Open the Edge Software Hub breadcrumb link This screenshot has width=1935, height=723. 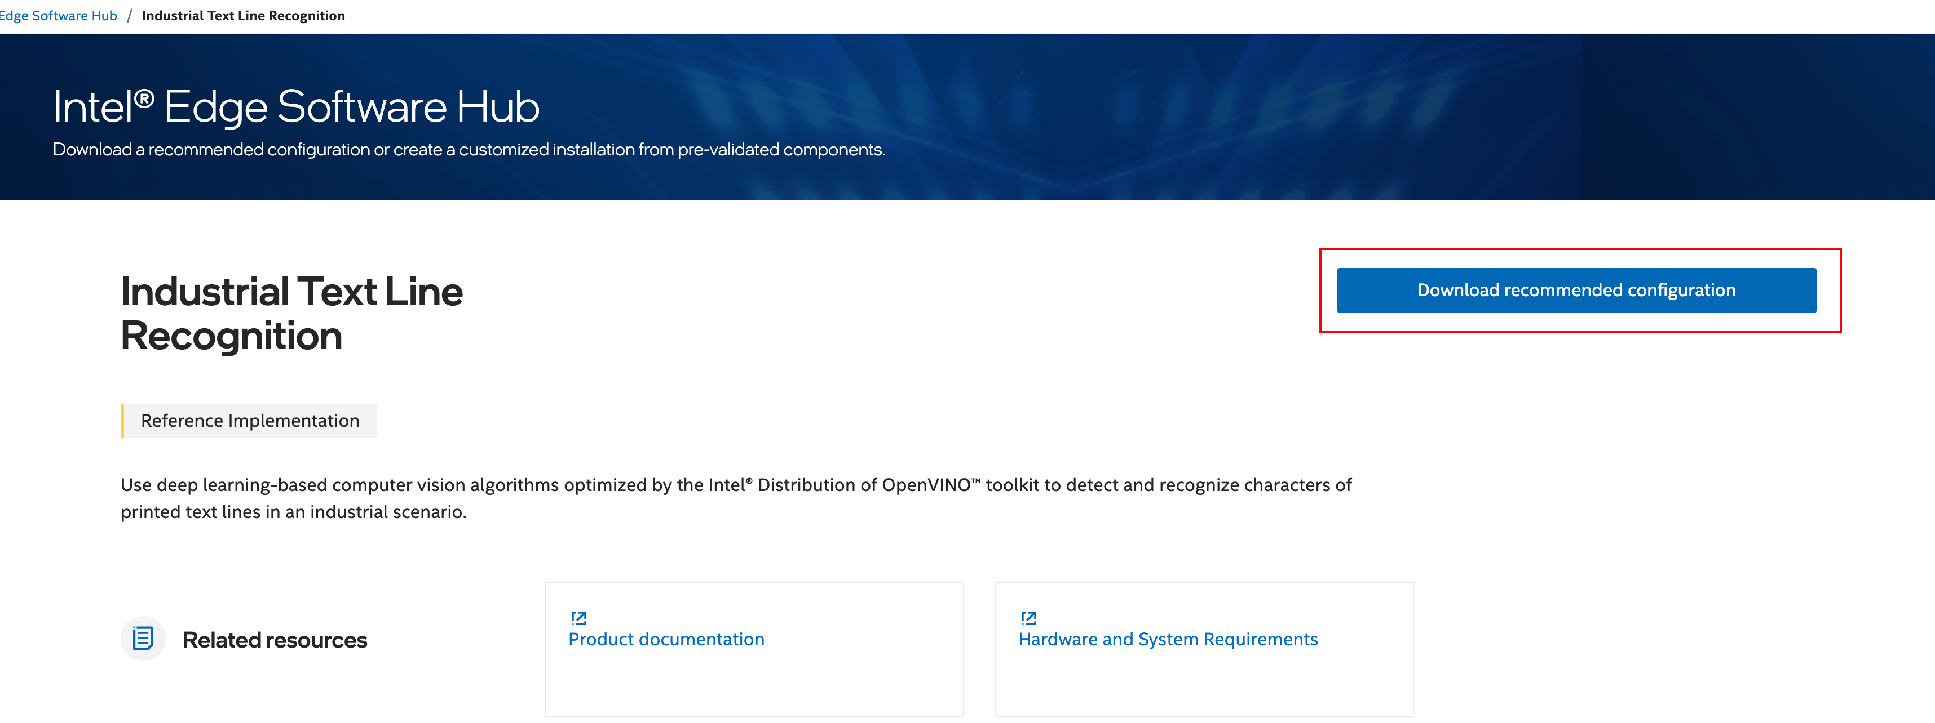tap(59, 16)
